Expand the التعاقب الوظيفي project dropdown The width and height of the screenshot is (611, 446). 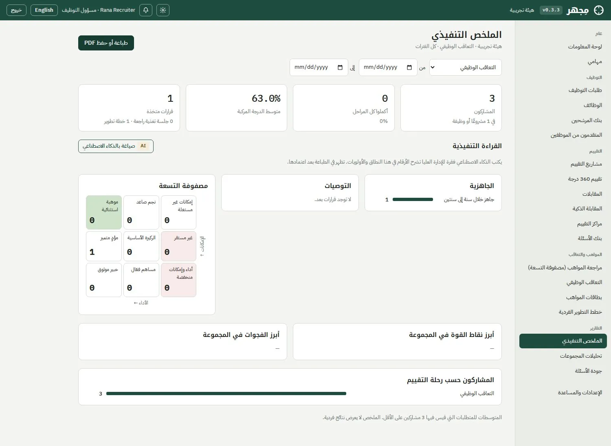click(466, 68)
